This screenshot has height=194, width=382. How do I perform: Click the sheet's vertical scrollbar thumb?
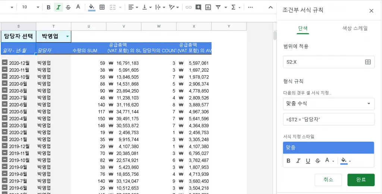pyautogui.click(x=275, y=35)
